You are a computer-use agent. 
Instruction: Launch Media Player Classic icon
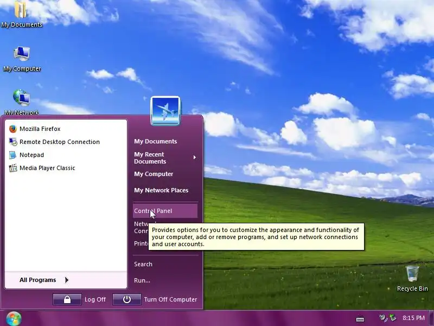click(12, 168)
